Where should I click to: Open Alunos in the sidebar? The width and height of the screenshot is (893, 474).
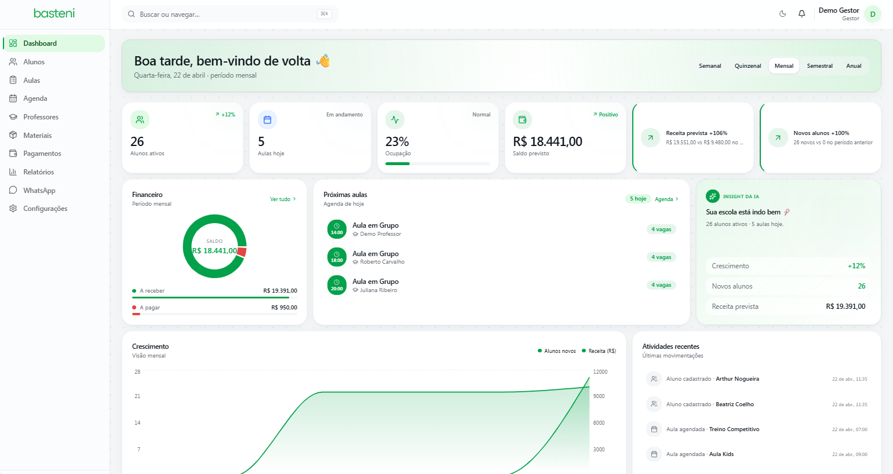click(x=54, y=62)
